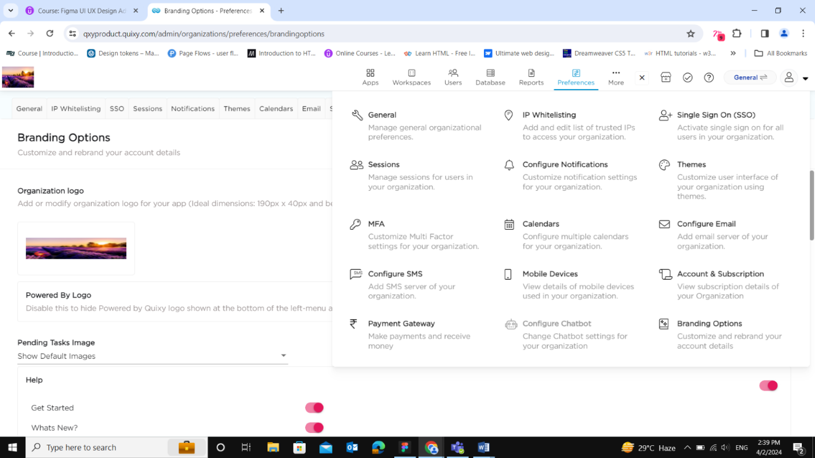Disable the Get Started toggle

[x=314, y=408]
